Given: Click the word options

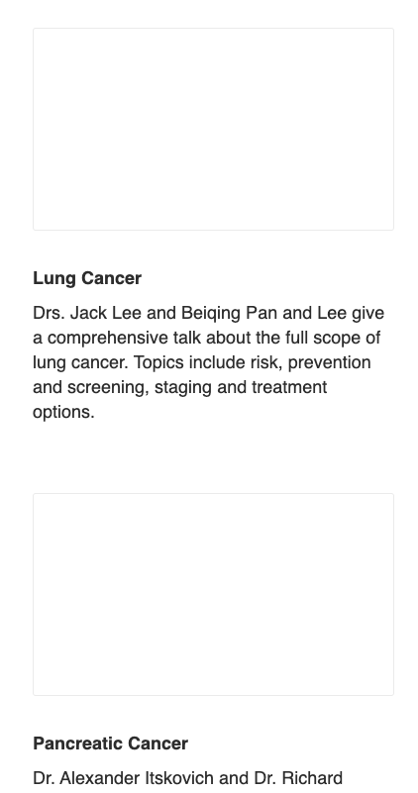Looking at the screenshot, I should point(63,412).
